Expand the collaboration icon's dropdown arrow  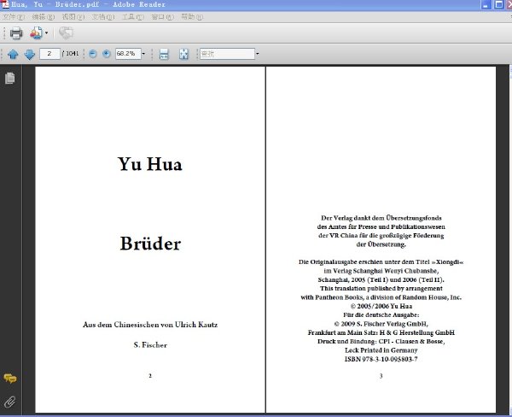tap(46, 33)
